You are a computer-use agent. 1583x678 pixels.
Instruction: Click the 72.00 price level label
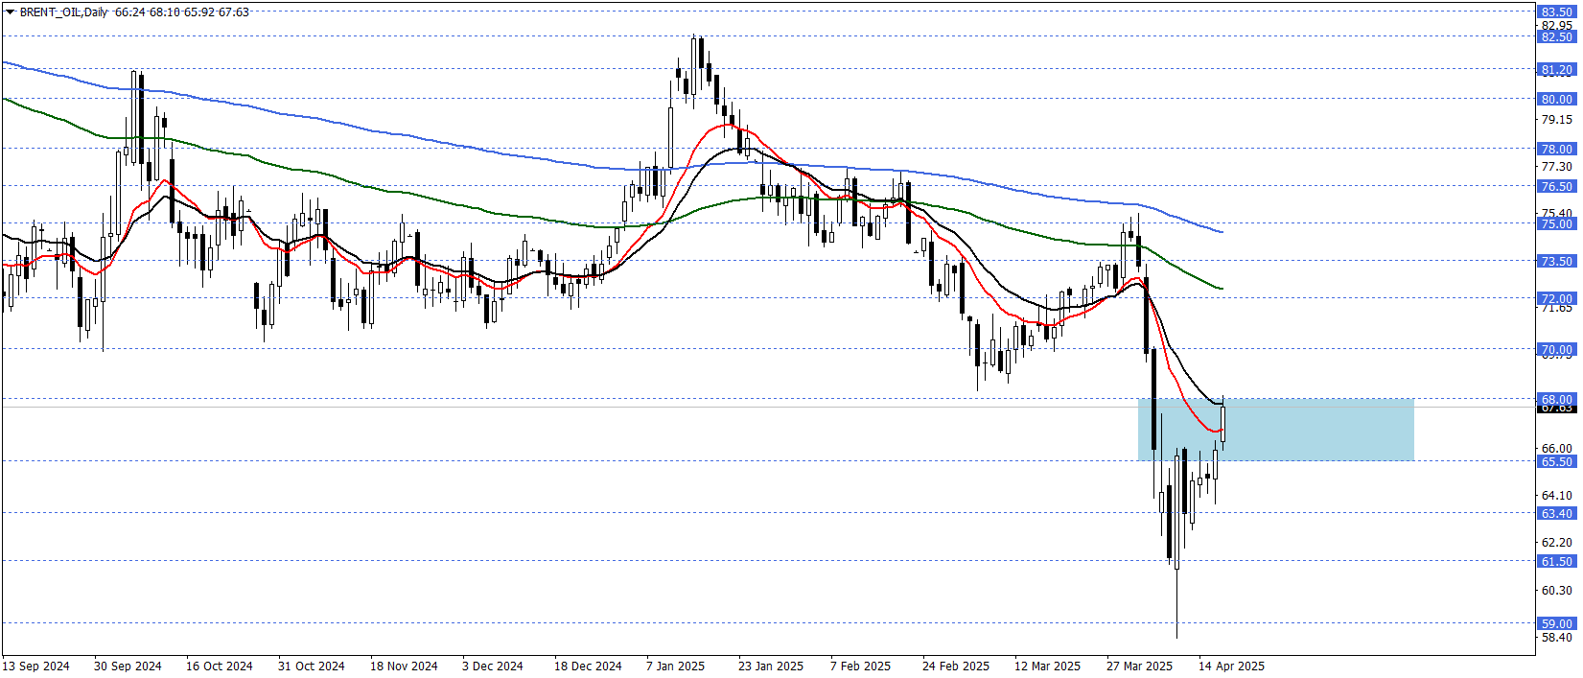pos(1556,298)
